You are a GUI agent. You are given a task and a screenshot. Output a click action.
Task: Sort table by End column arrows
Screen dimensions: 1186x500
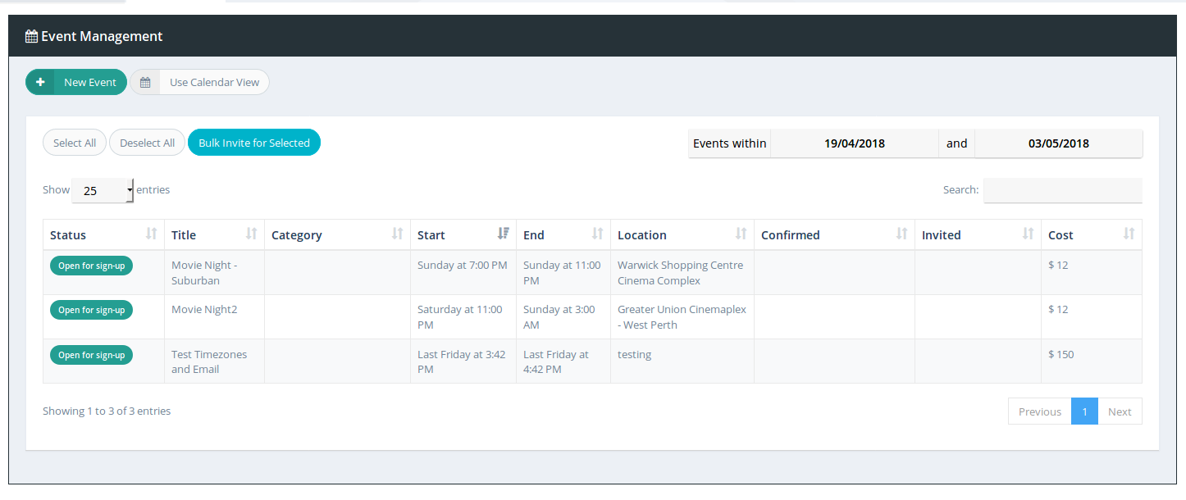[x=597, y=234]
